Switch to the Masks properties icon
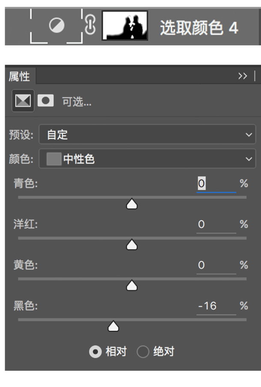 tap(45, 101)
